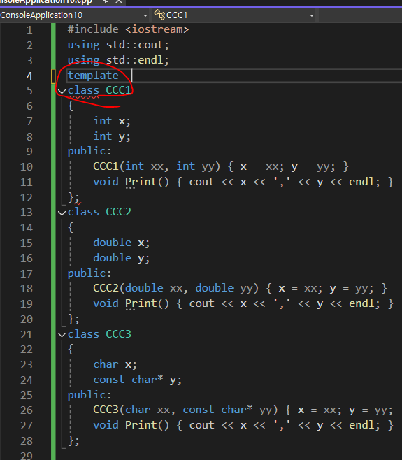
Task: Collapse the class CCC2 code block
Action: pyautogui.click(x=62, y=213)
